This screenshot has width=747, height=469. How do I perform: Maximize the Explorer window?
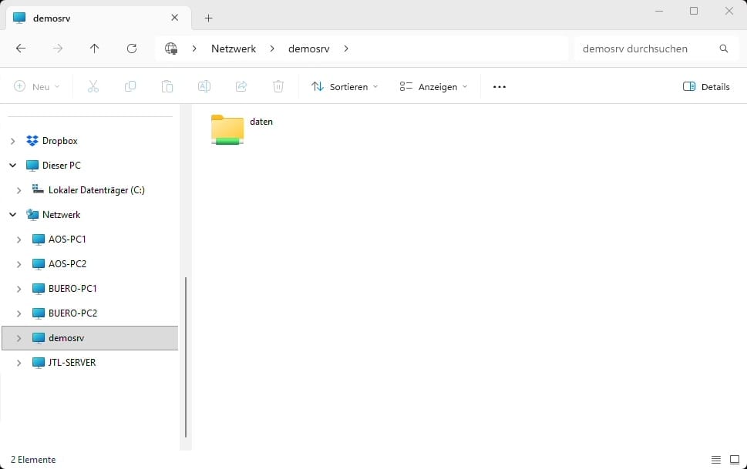point(694,11)
